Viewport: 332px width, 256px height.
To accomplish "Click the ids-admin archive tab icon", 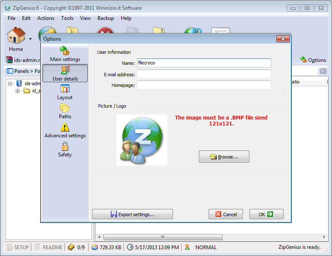I will click(x=9, y=60).
